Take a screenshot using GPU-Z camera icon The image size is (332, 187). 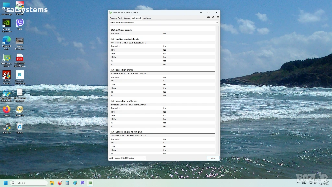[x=208, y=17]
